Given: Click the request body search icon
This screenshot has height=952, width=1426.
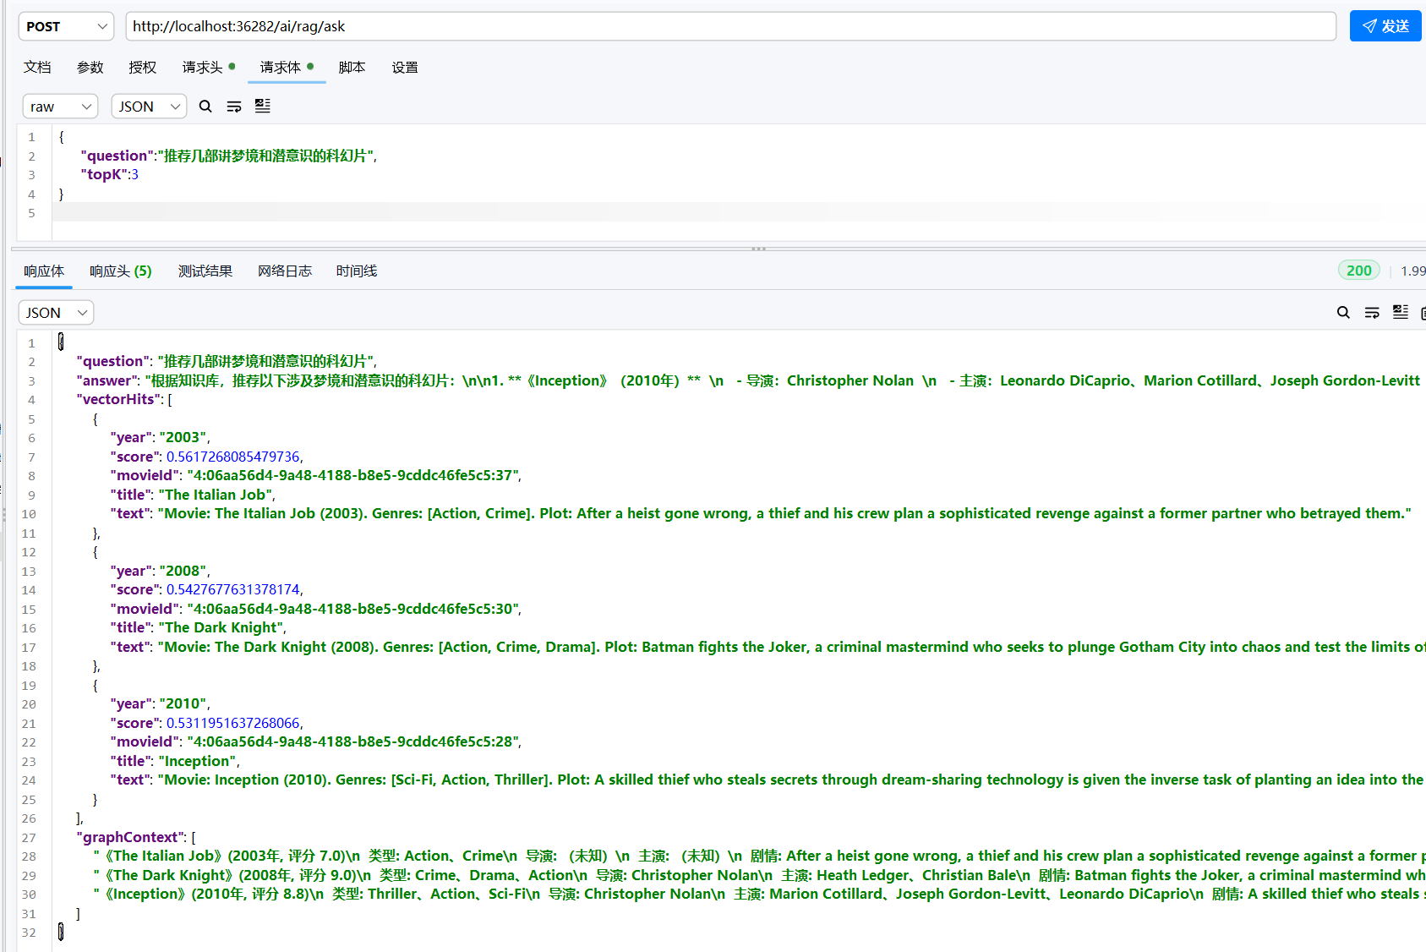Looking at the screenshot, I should [205, 107].
